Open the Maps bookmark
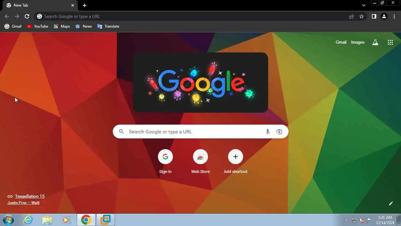The image size is (401, 226). coord(62,26)
